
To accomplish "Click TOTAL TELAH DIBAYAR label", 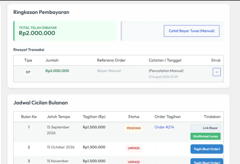I will click(38, 28).
